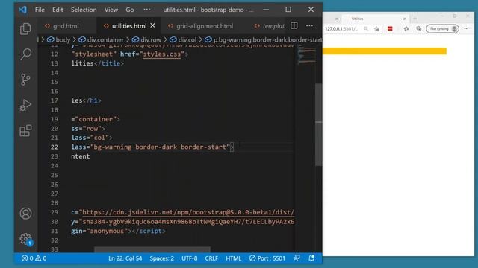Select div.row in the breadcrumb

pyautogui.click(x=147, y=39)
